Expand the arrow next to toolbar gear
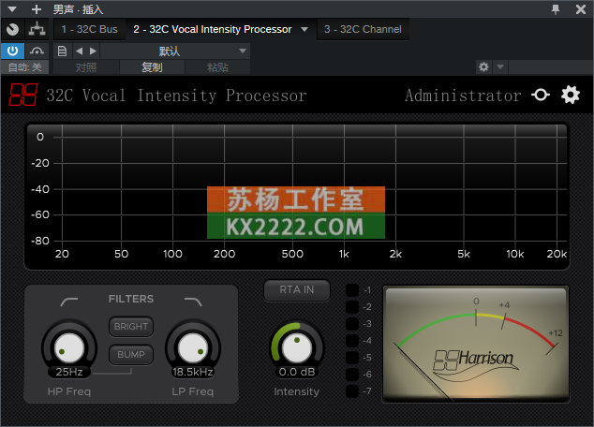 (x=500, y=67)
